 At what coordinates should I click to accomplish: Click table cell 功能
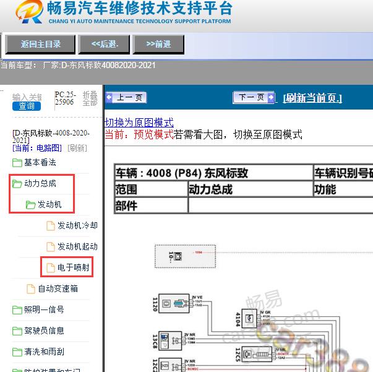pos(343,189)
